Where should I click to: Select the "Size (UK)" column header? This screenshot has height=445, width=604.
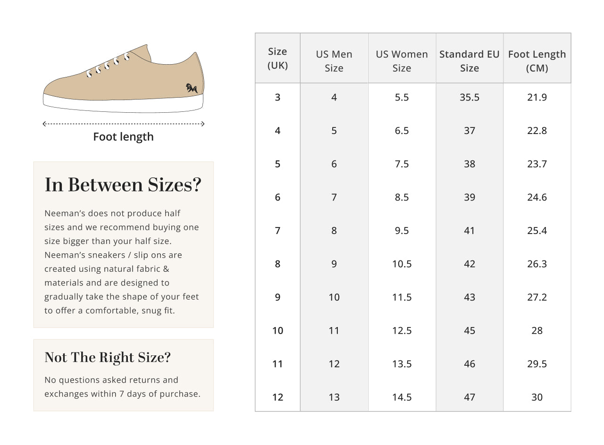coord(277,59)
